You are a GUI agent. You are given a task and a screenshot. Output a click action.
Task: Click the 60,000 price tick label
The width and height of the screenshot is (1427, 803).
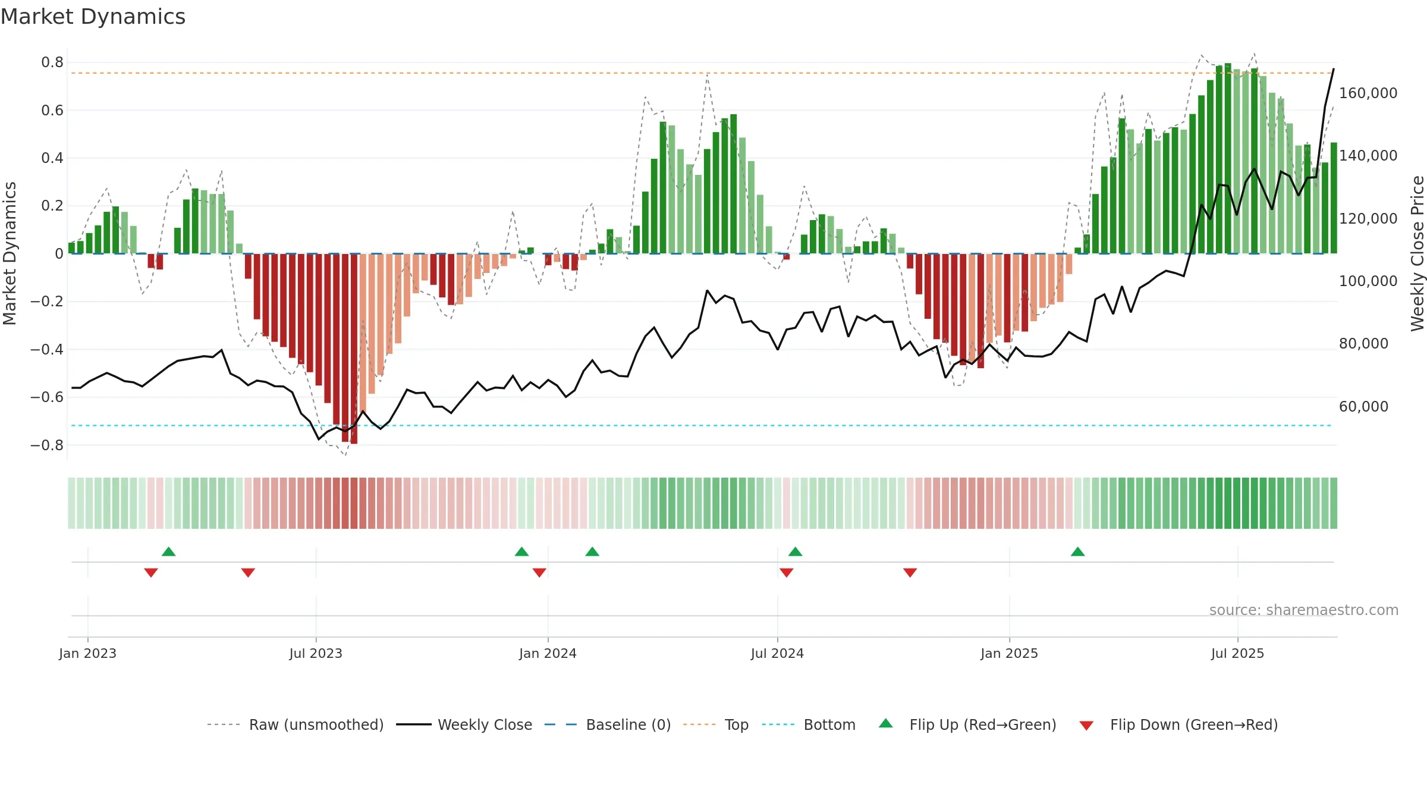[1363, 407]
